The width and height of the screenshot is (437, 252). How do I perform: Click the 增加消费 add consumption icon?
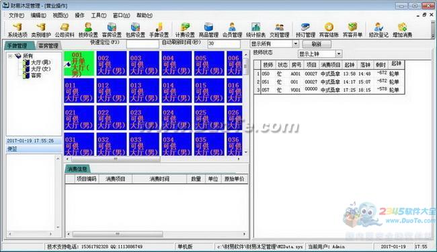pyautogui.click(x=402, y=30)
